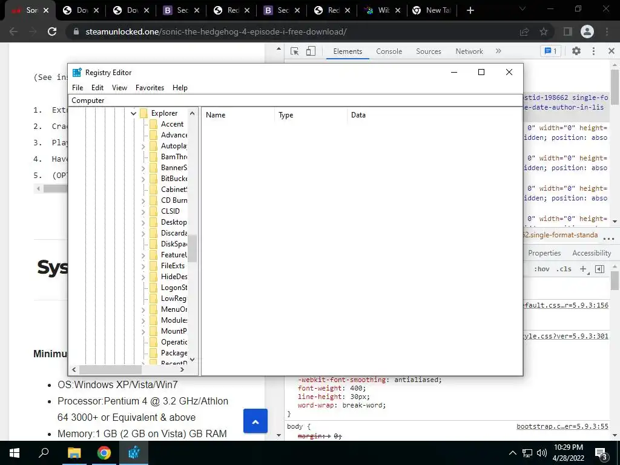Screen dimensions: 620x465
Task: Toggle :hov element state panel
Action: coord(541,269)
